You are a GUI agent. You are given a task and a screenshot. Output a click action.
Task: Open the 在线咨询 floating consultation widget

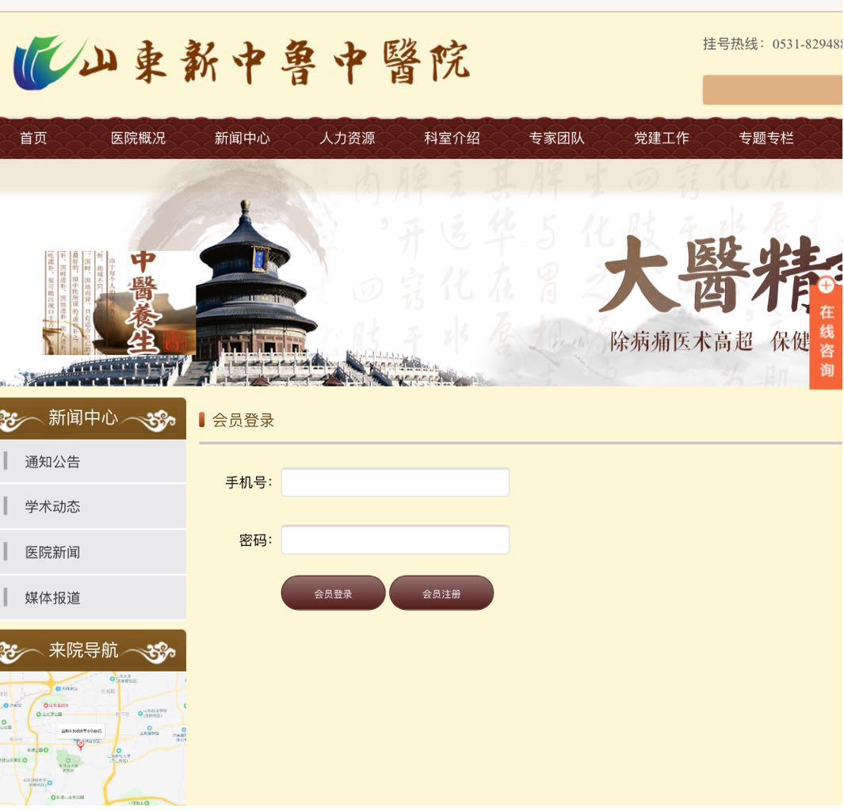827,341
